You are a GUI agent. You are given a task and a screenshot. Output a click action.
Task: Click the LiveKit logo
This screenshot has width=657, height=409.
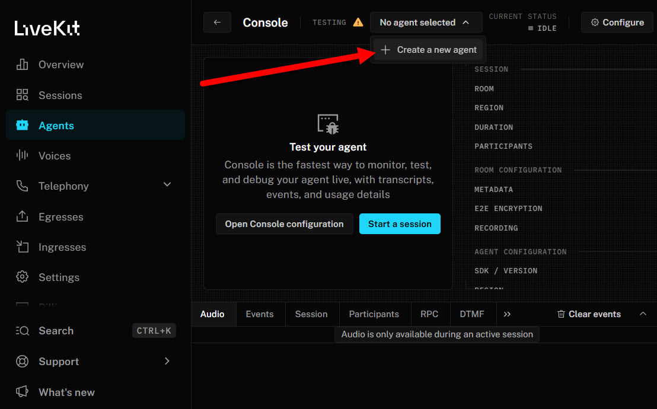click(x=47, y=28)
